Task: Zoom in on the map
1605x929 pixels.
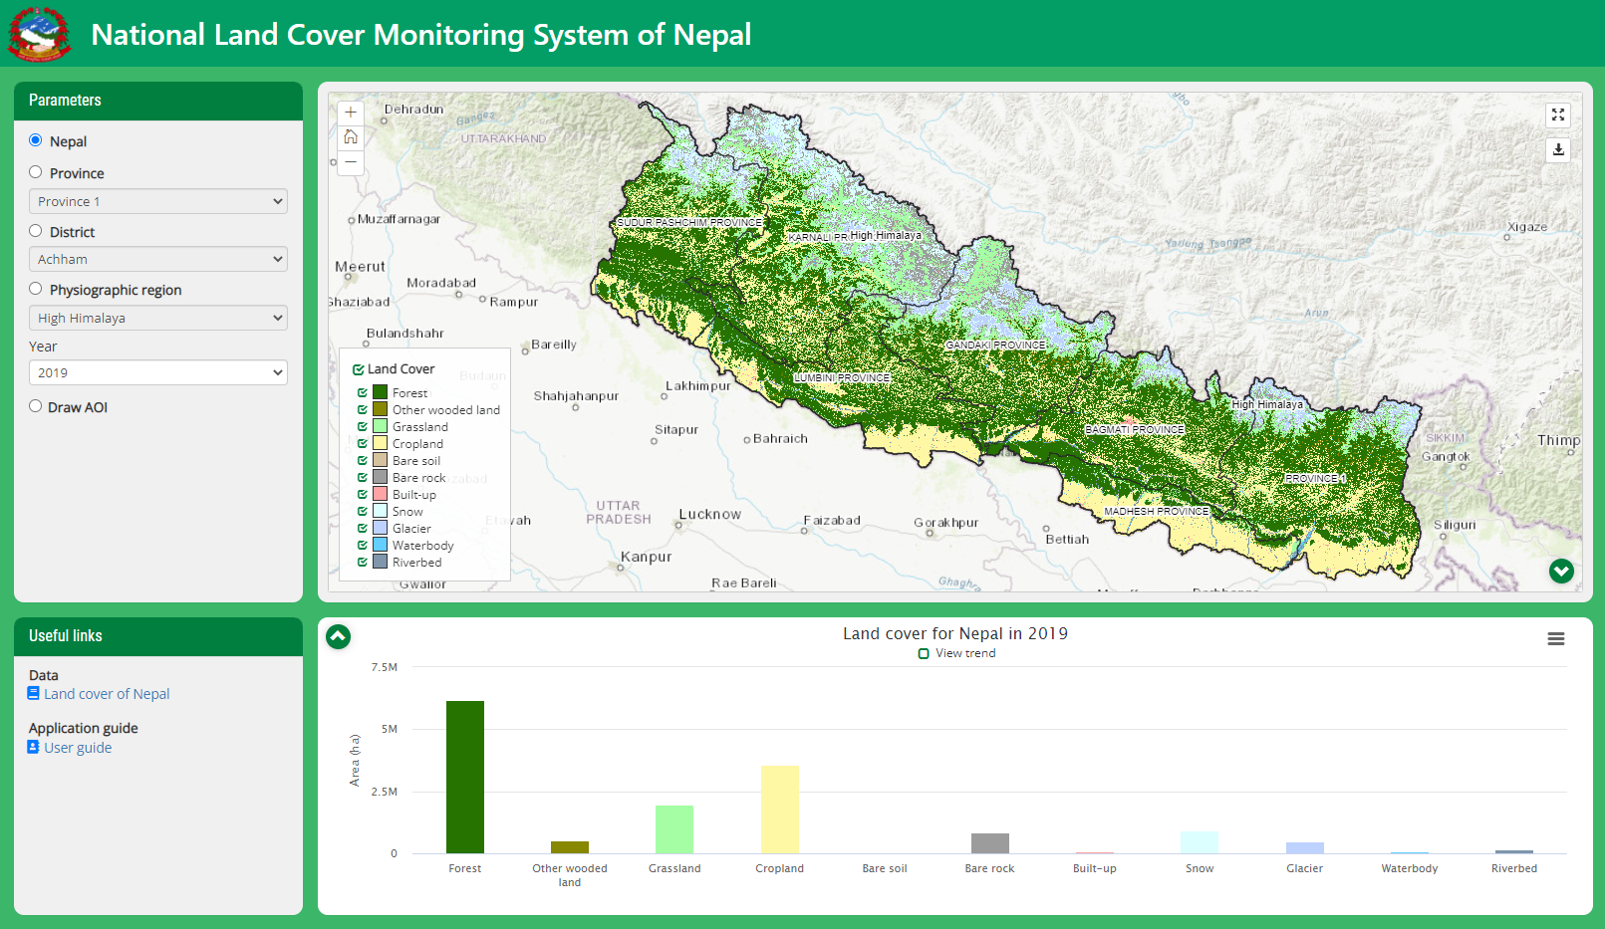Action: coord(351,113)
